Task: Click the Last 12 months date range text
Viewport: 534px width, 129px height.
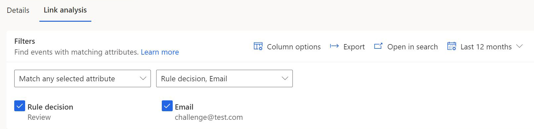Action: coord(486,47)
